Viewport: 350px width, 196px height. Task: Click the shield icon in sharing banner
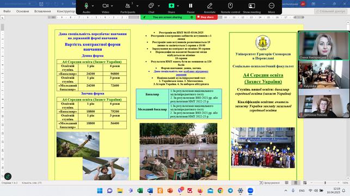pos(192,17)
